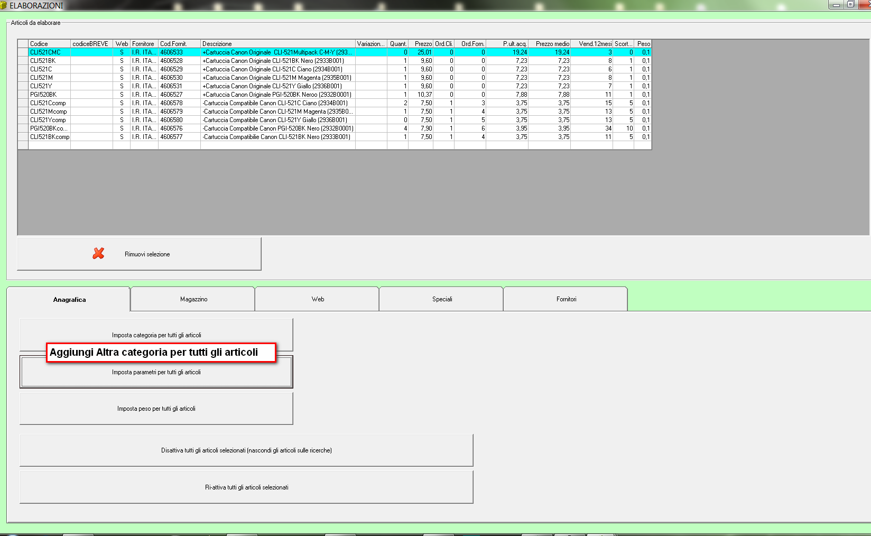Select the CLI521Y code cell
871x536 pixels.
pyautogui.click(x=49, y=86)
